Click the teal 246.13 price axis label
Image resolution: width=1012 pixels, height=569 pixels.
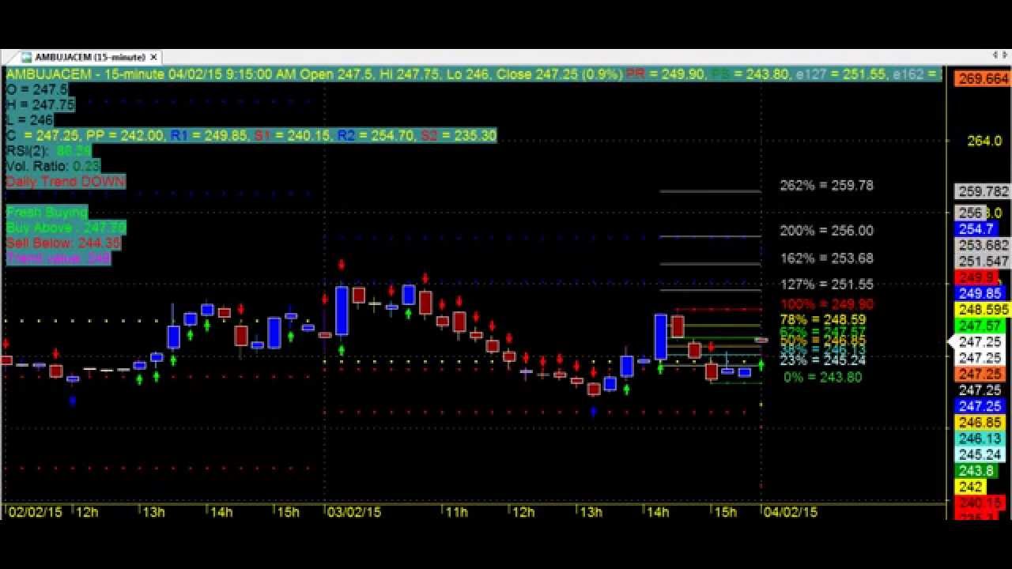tap(980, 439)
